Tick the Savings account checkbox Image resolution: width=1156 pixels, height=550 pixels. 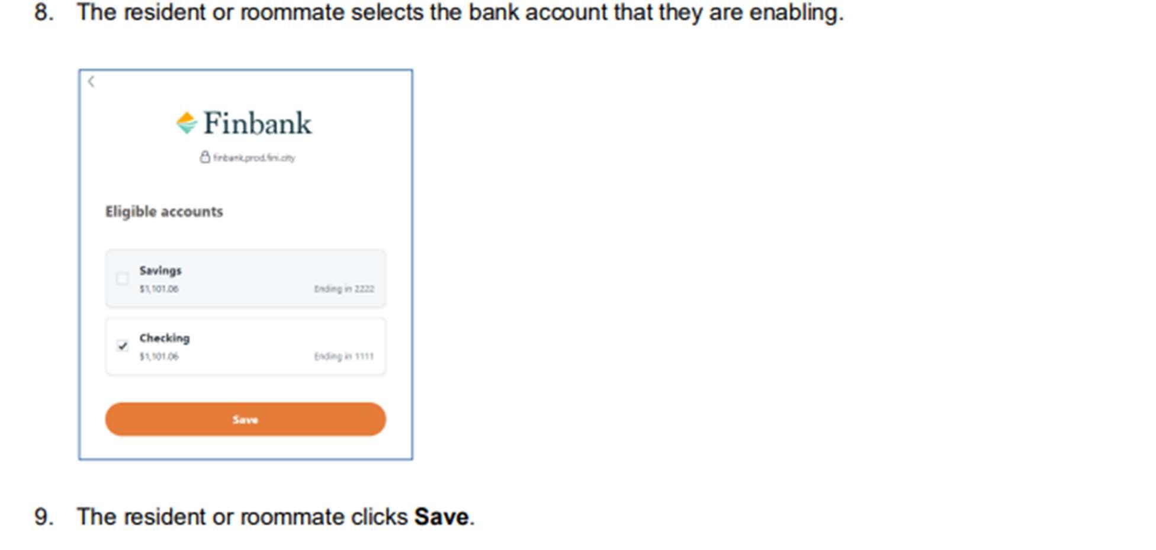pyautogui.click(x=123, y=279)
